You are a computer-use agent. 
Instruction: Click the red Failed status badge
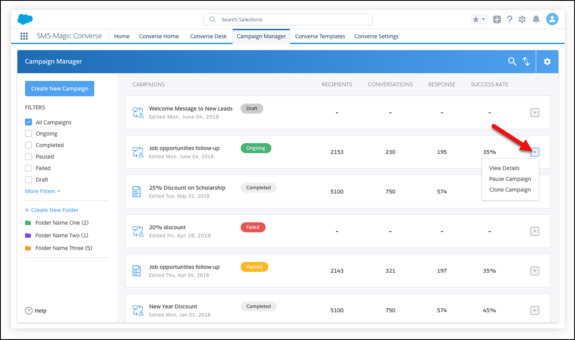pos(253,227)
